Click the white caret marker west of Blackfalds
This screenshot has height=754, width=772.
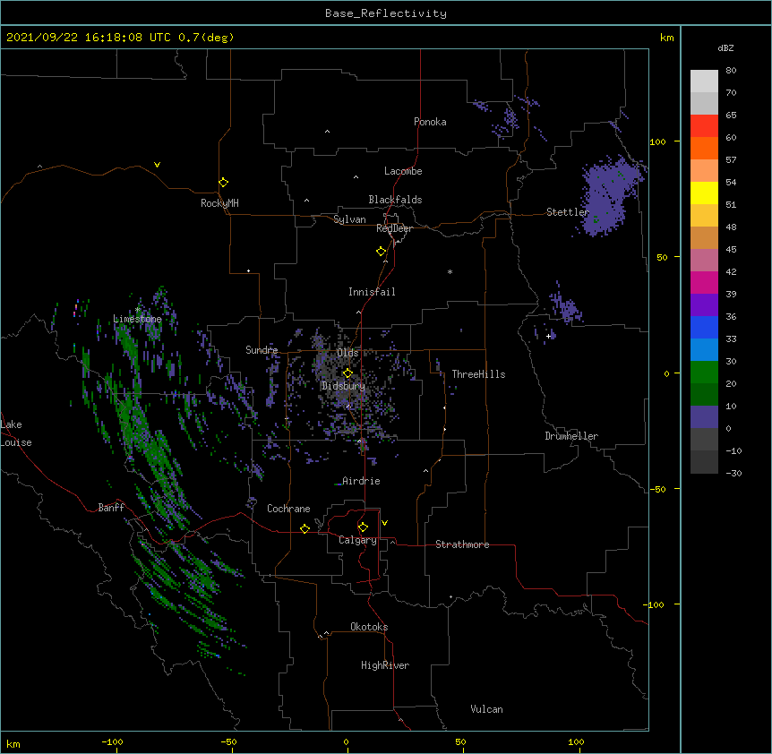coord(306,201)
